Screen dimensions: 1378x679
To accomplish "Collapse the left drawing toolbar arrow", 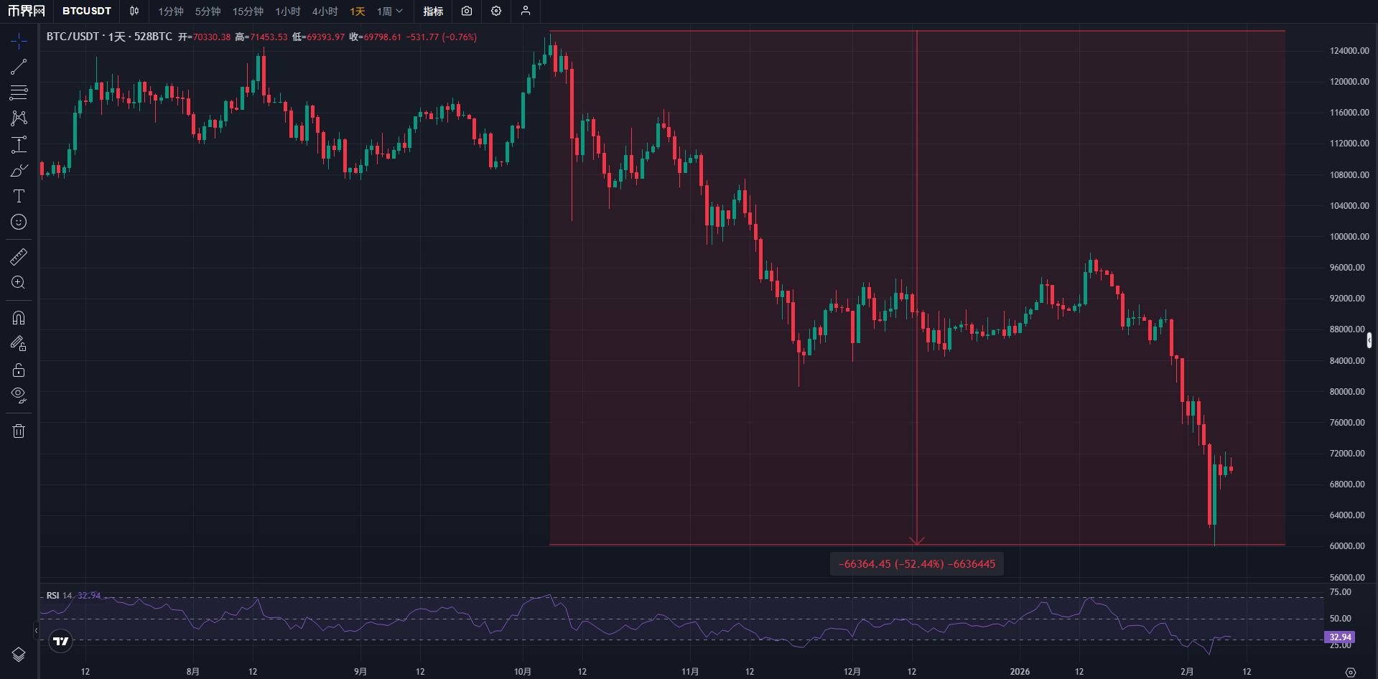I will [36, 631].
